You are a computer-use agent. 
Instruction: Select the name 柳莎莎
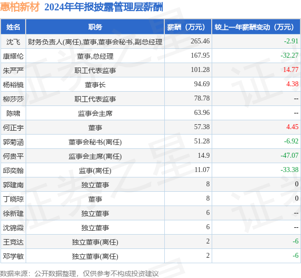click(x=13, y=99)
